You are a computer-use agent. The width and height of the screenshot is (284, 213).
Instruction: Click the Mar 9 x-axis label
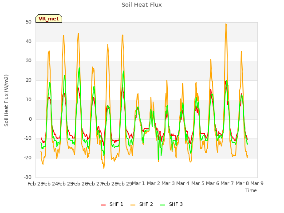(257, 183)
